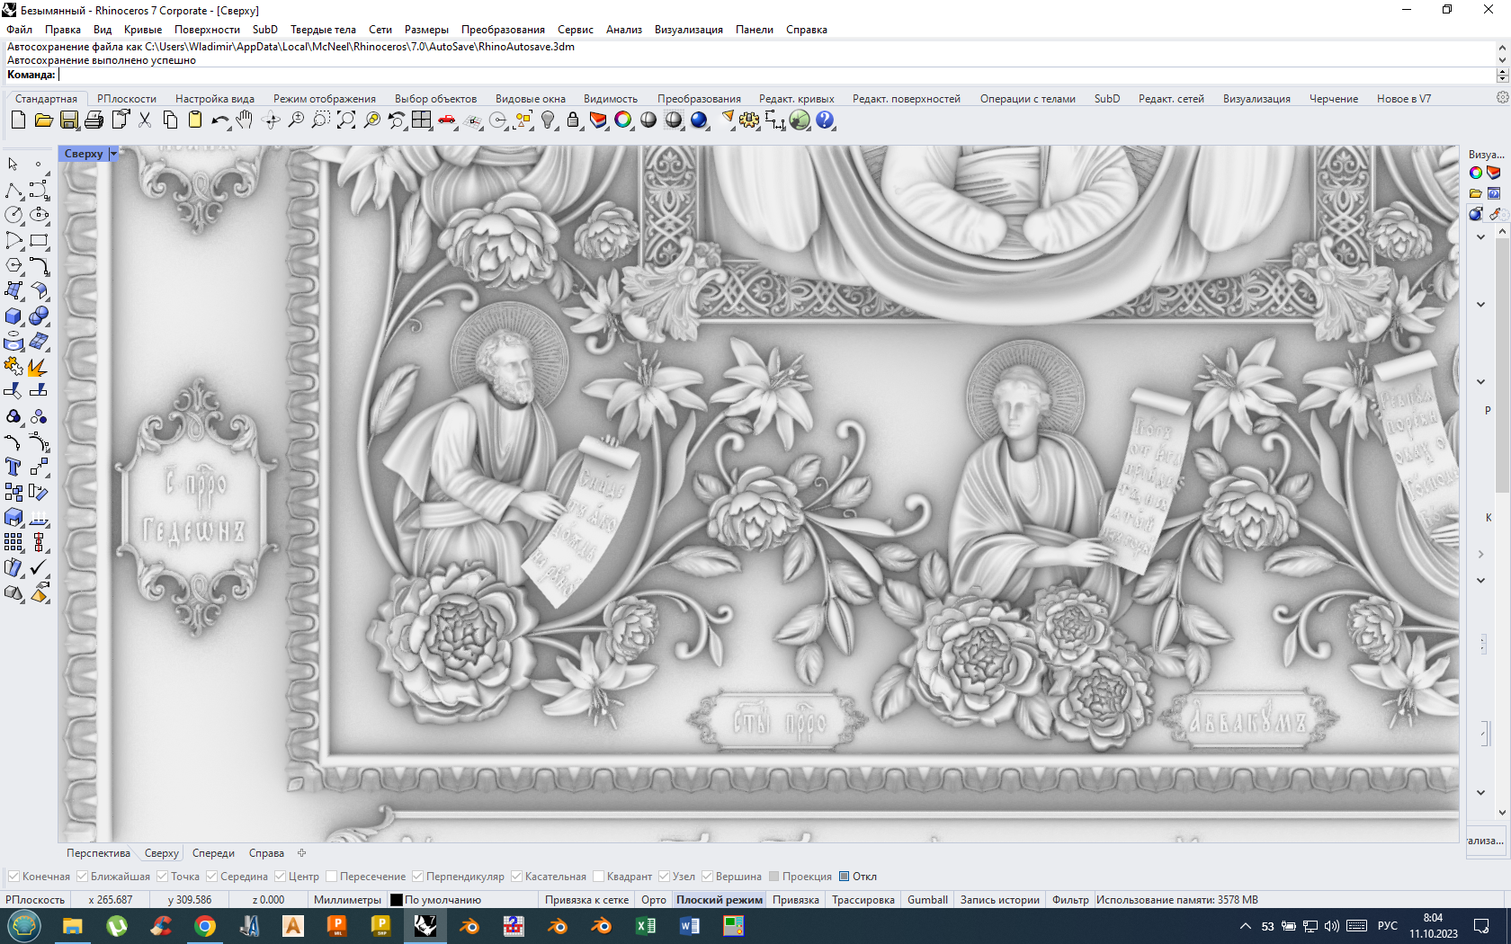The image size is (1511, 944).
Task: Click the light bulb Hide objects icon
Action: [x=548, y=120]
